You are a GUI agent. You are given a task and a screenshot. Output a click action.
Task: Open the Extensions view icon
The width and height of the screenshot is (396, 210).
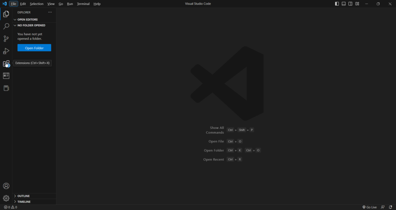(x=6, y=64)
